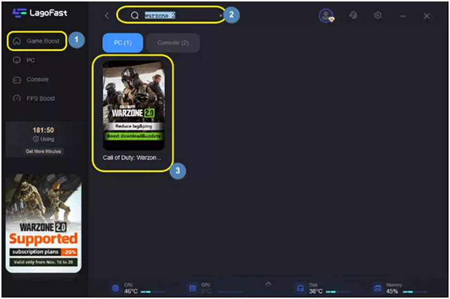The image size is (450, 299).
Task: Click the CPU usage bar
Action: (153, 292)
